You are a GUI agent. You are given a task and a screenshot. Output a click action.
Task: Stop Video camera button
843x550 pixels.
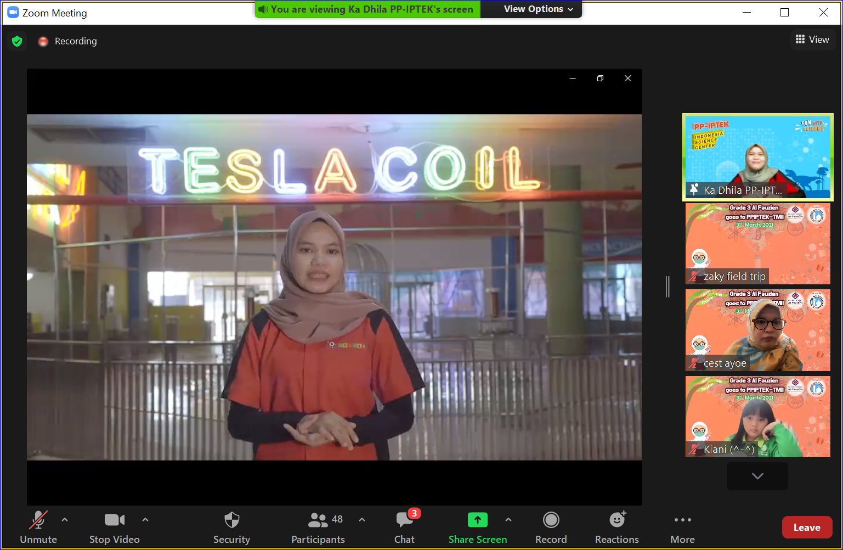(114, 527)
